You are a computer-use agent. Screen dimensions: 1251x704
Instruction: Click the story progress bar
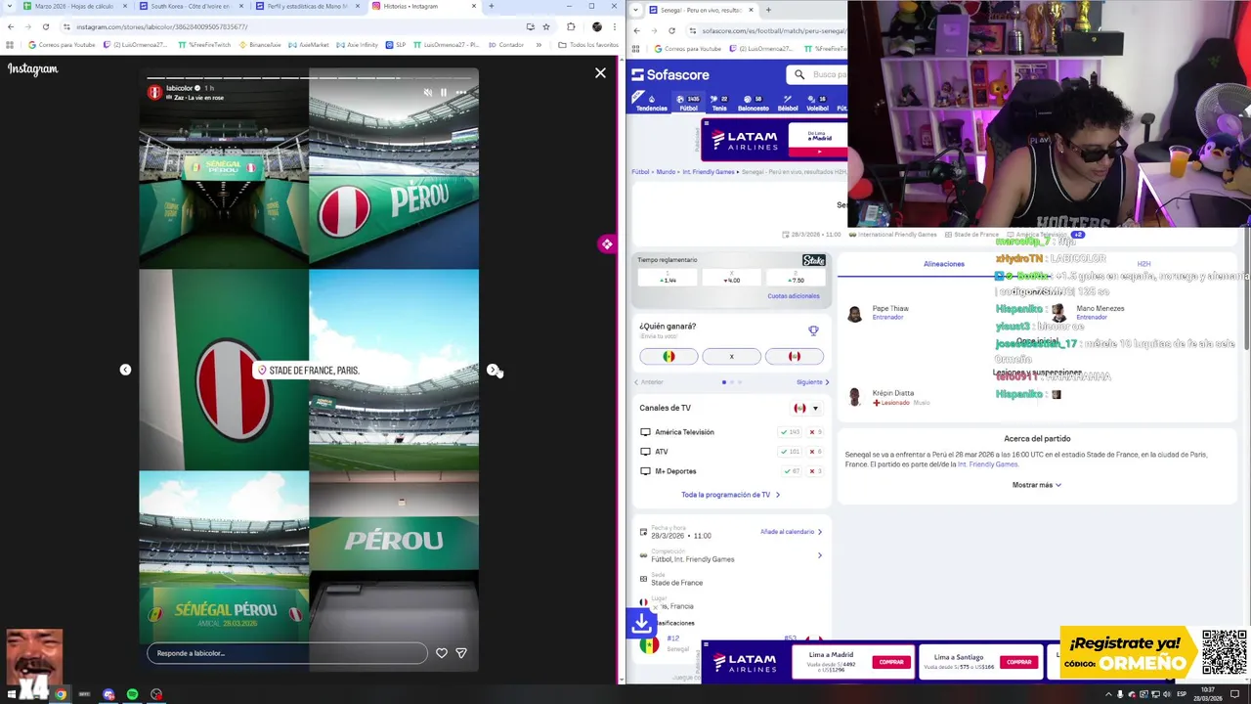point(311,77)
